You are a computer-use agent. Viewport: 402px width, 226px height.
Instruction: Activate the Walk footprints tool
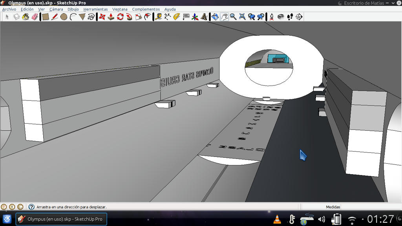290,17
